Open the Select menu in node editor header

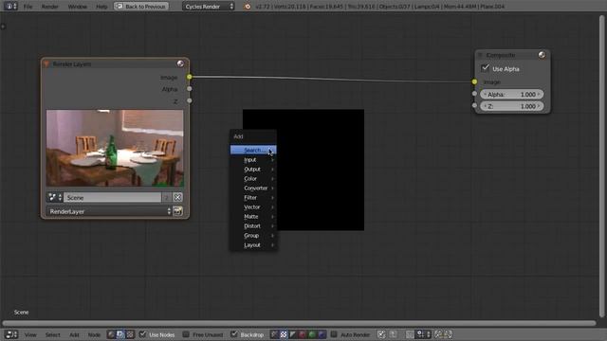pos(53,334)
